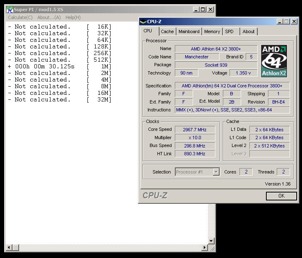The height and width of the screenshot is (258, 302).
Task: Switch to the Cache tab
Action: (167, 31)
